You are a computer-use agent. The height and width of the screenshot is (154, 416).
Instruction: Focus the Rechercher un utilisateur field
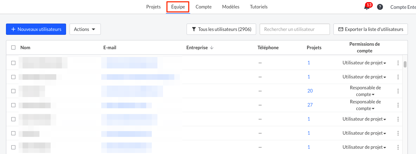coord(295,29)
